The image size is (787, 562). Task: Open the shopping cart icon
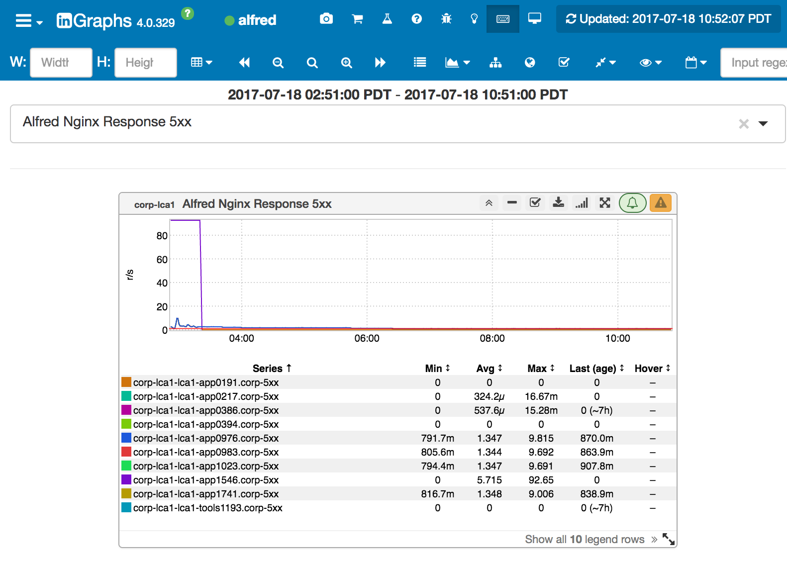357,19
